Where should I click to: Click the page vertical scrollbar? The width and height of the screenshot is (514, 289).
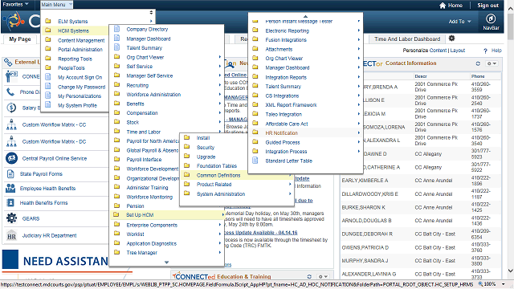click(x=511, y=26)
